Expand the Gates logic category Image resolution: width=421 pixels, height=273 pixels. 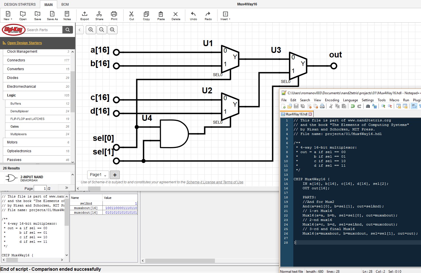tap(15, 126)
